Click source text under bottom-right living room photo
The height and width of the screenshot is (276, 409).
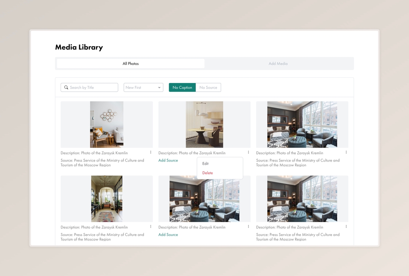click(298, 237)
